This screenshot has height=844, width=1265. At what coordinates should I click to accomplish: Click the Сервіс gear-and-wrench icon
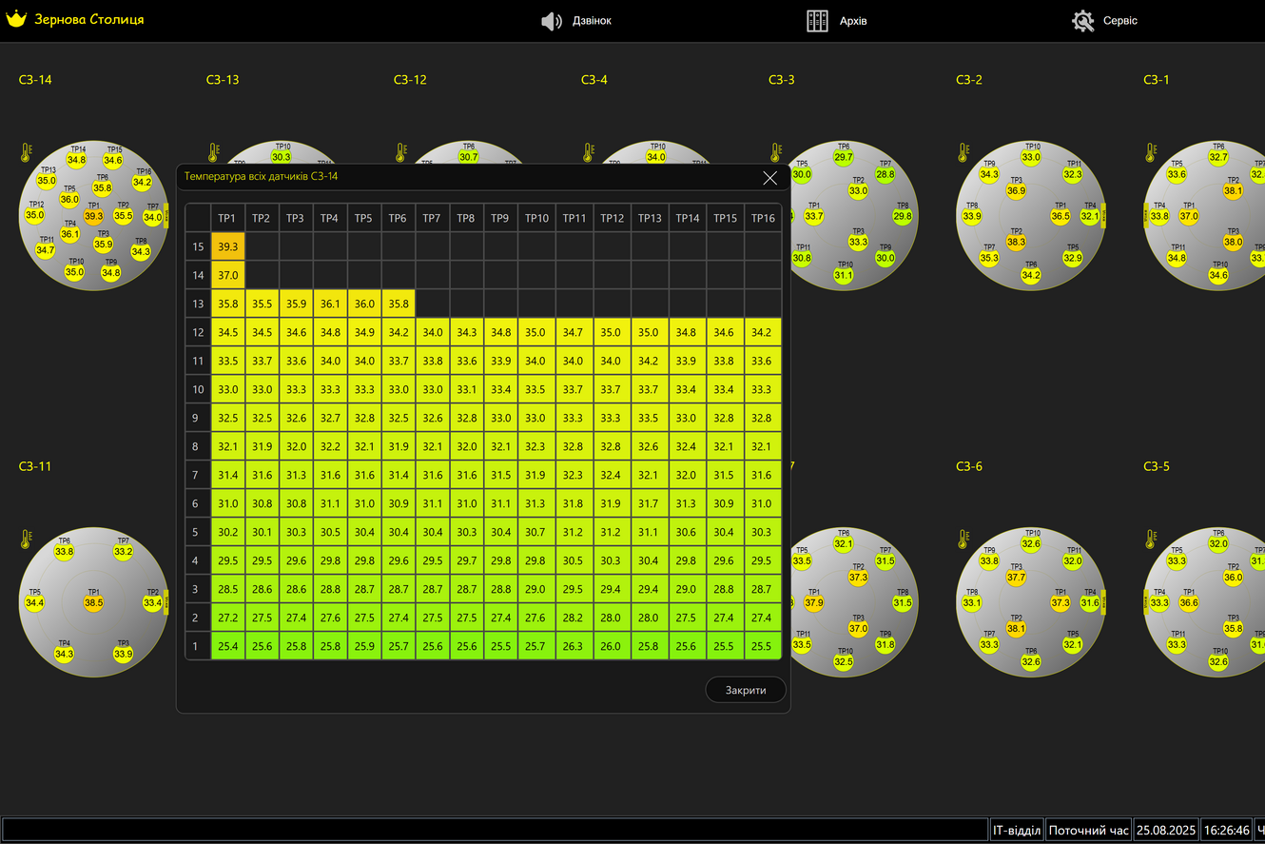[1082, 21]
